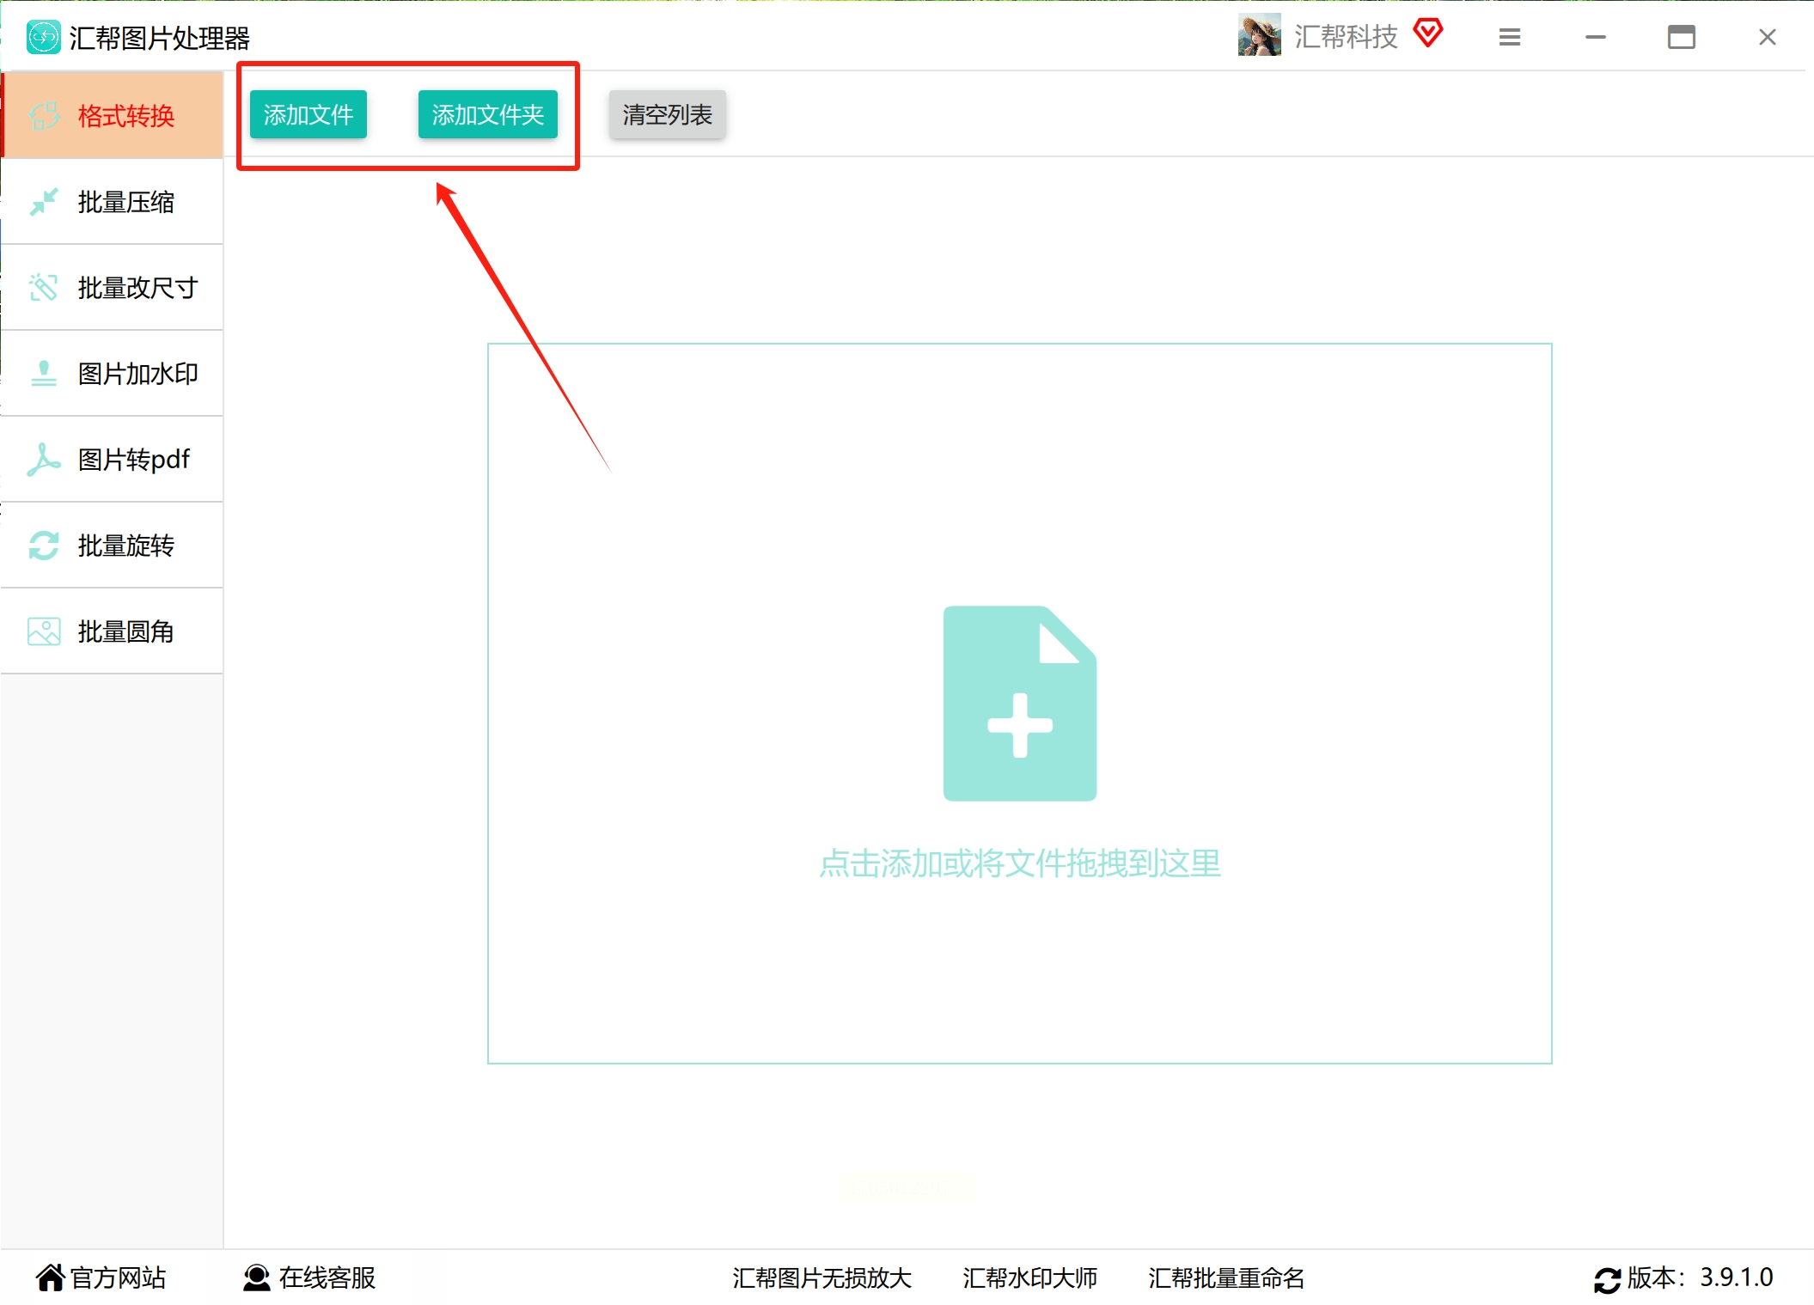This screenshot has width=1814, height=1305.
Task: Click the batch compress sidebar icon
Action: click(x=43, y=202)
